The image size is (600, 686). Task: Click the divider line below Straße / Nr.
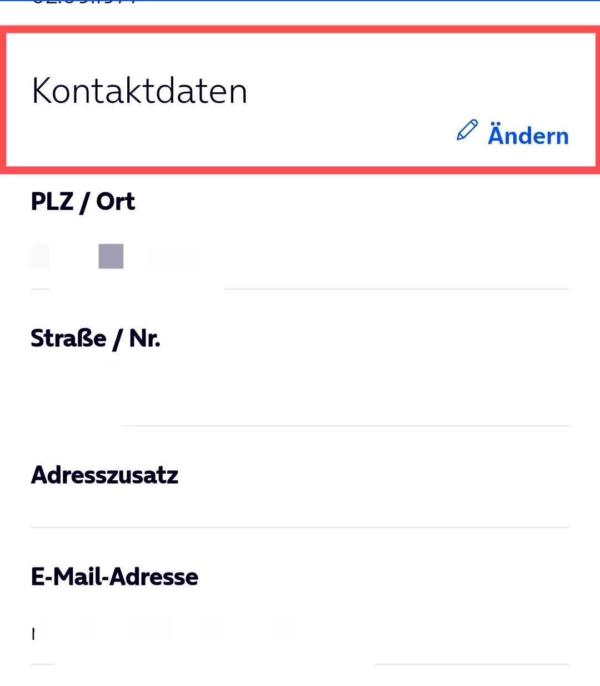tap(344, 426)
